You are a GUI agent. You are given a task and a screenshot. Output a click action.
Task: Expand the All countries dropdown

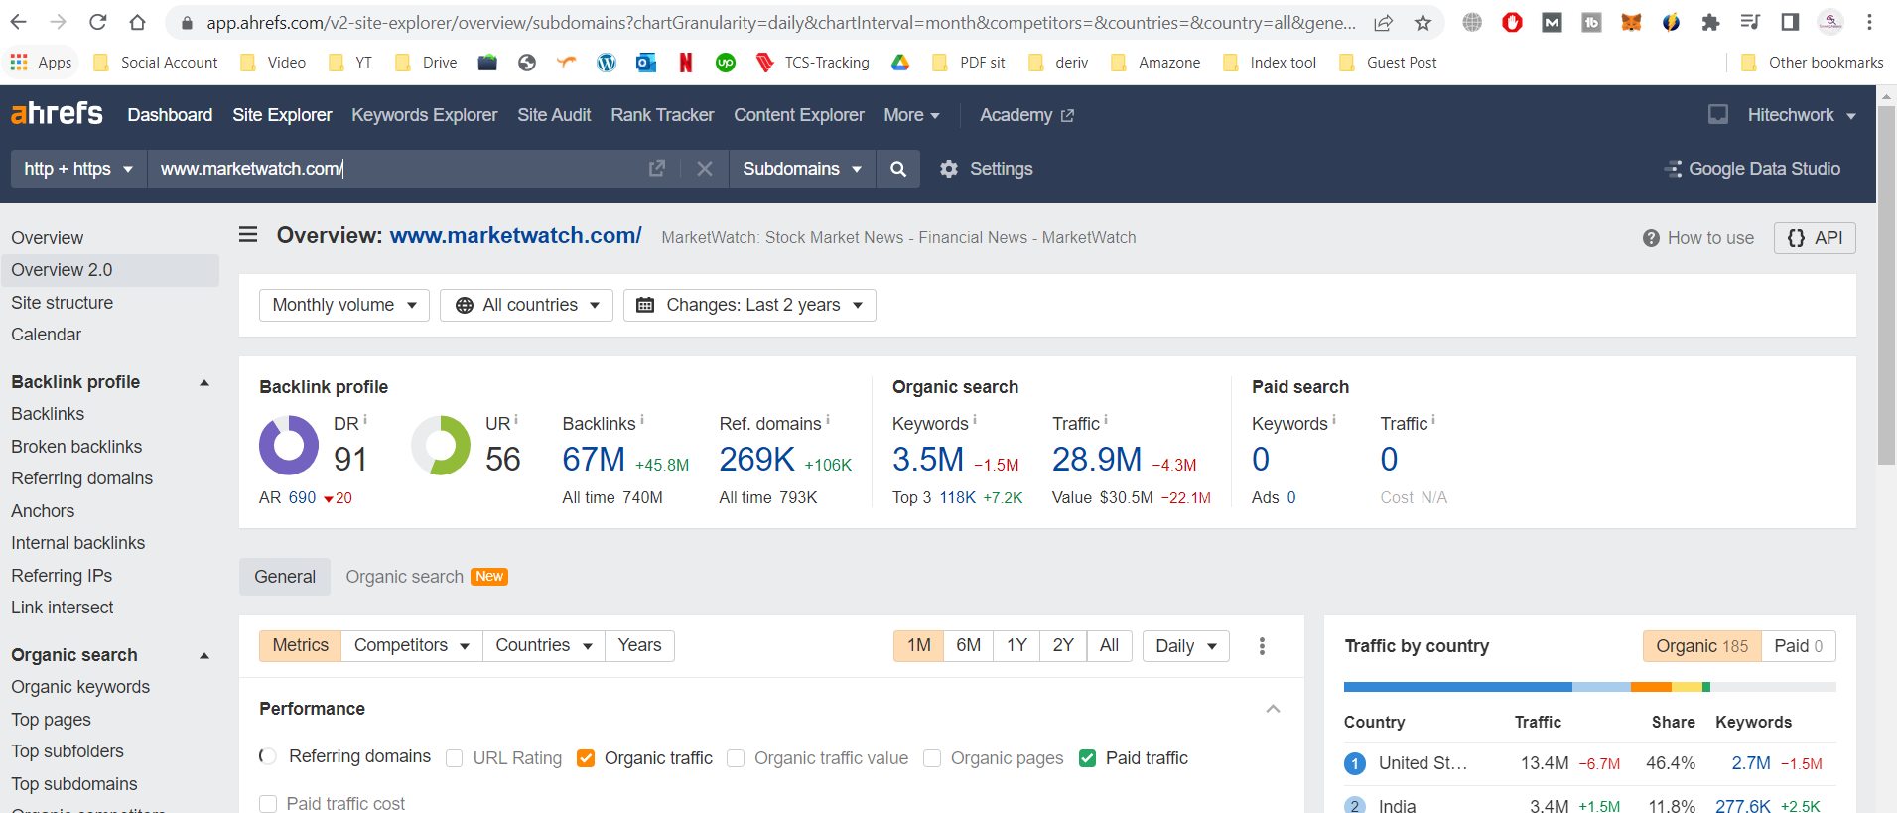(x=526, y=305)
